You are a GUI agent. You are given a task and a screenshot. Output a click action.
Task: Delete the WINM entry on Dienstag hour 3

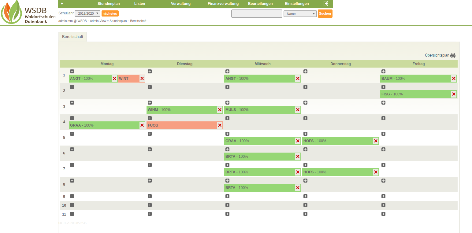tap(220, 110)
